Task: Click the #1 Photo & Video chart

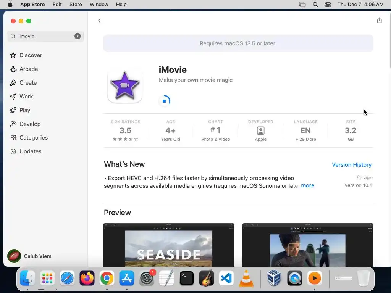Action: coord(215,130)
